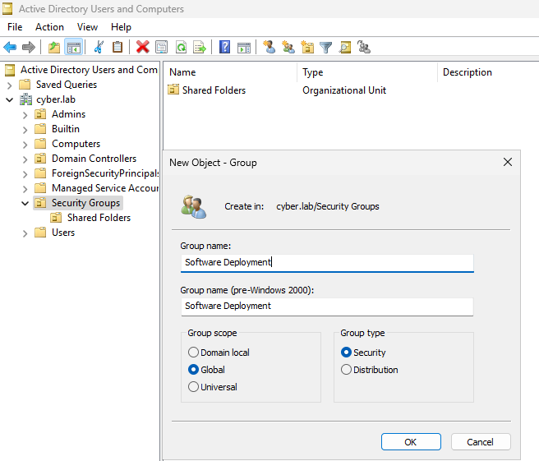Image resolution: width=539 pixels, height=461 pixels.
Task: Click the Refresh toolbar icon
Action: 181,48
